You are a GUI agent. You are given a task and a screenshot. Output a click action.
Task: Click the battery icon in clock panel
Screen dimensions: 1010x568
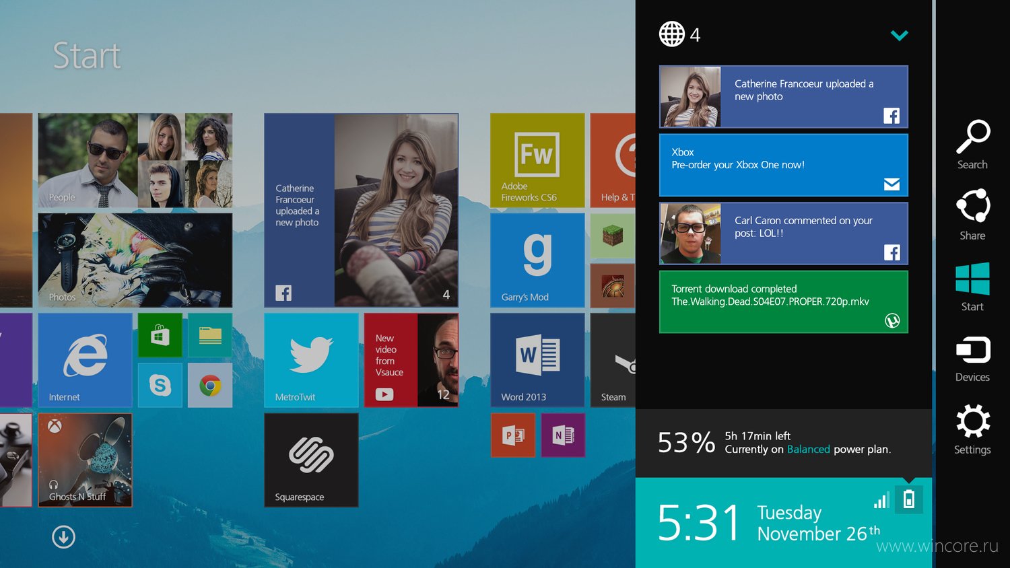(908, 499)
